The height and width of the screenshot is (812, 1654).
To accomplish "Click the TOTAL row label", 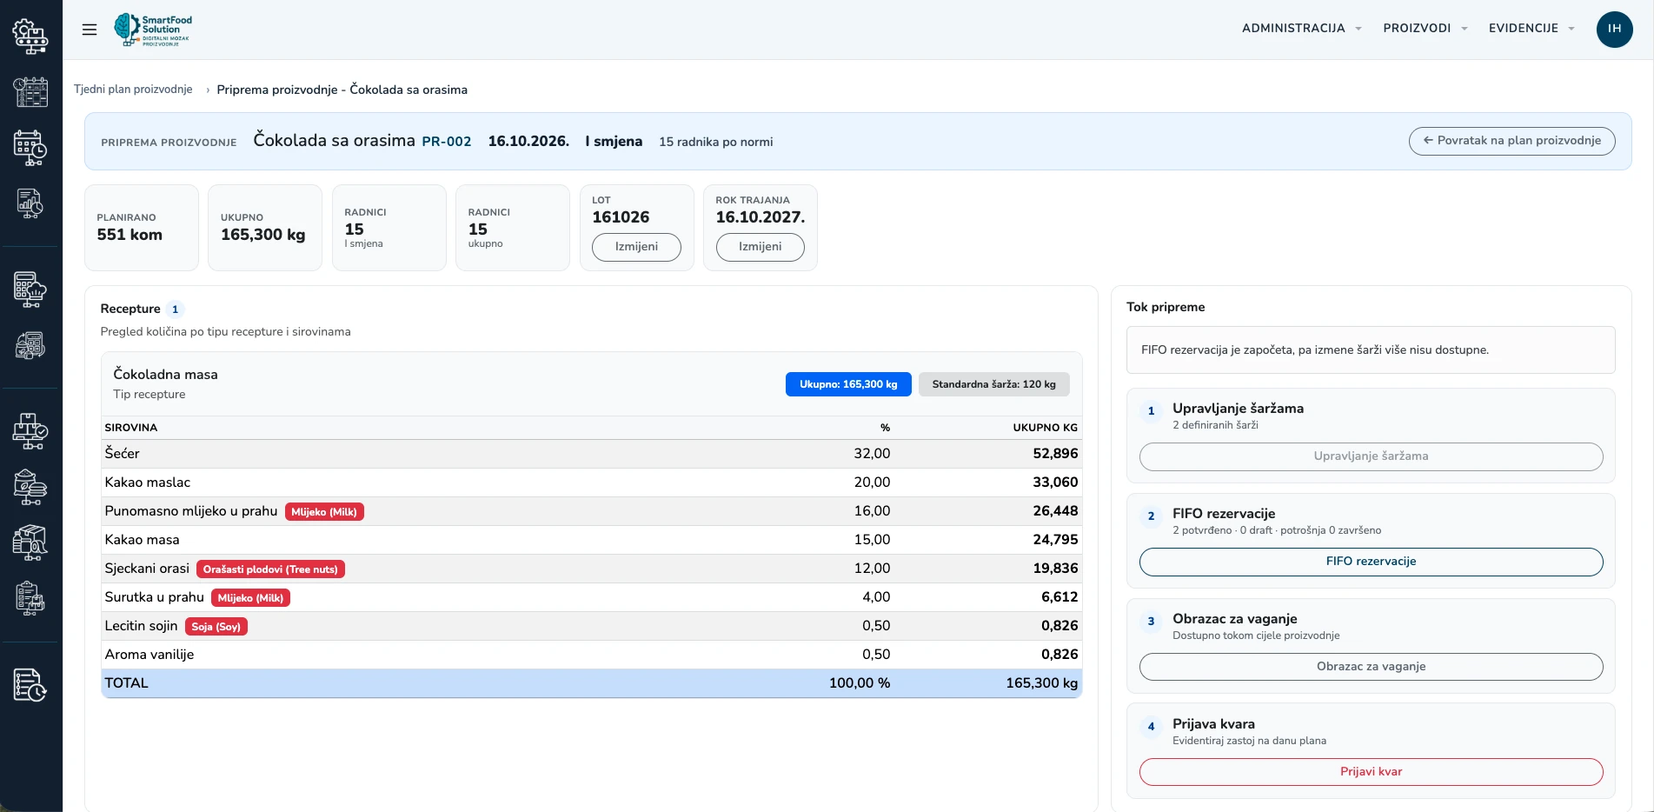I will (x=126, y=683).
